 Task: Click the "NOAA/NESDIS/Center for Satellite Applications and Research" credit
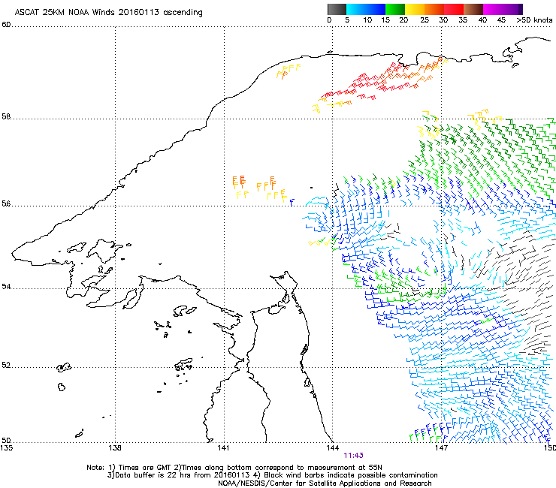point(325,483)
